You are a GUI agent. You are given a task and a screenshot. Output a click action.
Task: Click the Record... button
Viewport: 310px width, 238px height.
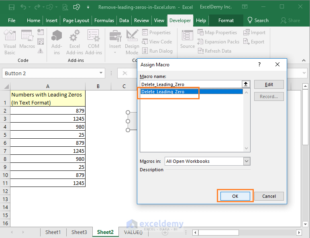[269, 96]
